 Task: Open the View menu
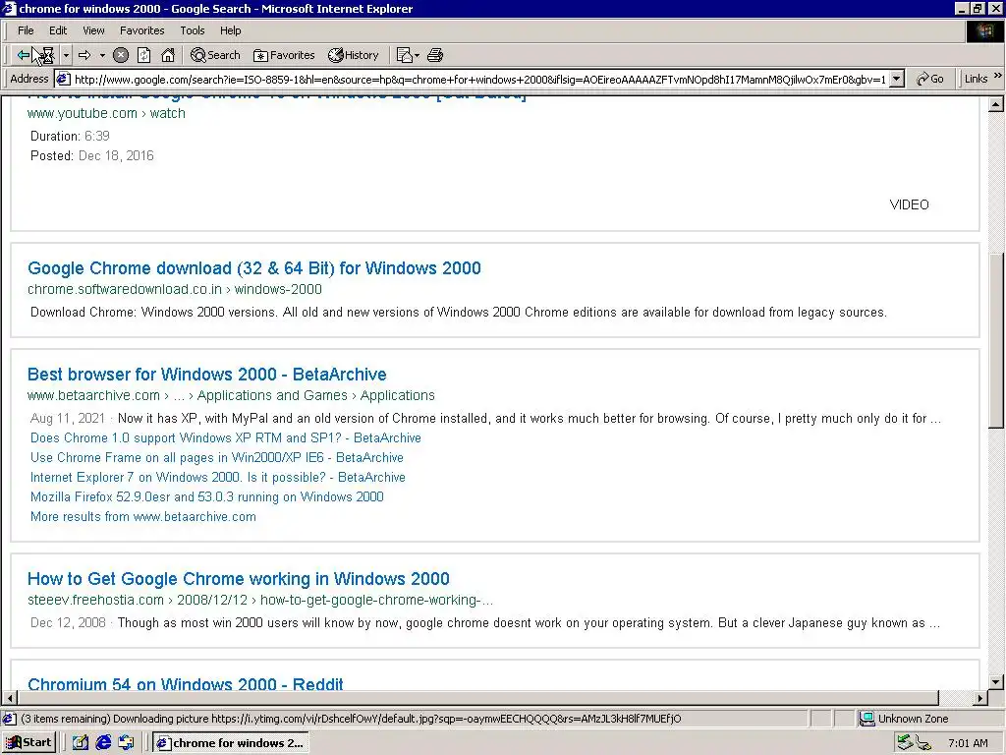pos(93,30)
